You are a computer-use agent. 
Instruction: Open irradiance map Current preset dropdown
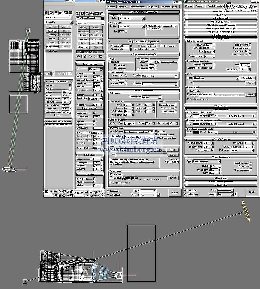pyautogui.click(x=151, y=97)
